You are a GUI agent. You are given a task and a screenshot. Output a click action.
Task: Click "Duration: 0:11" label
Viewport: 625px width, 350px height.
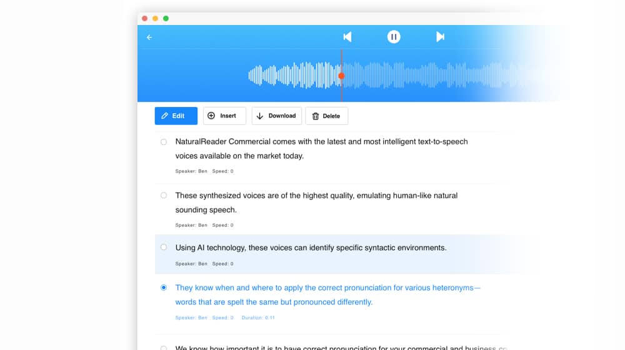258,317
